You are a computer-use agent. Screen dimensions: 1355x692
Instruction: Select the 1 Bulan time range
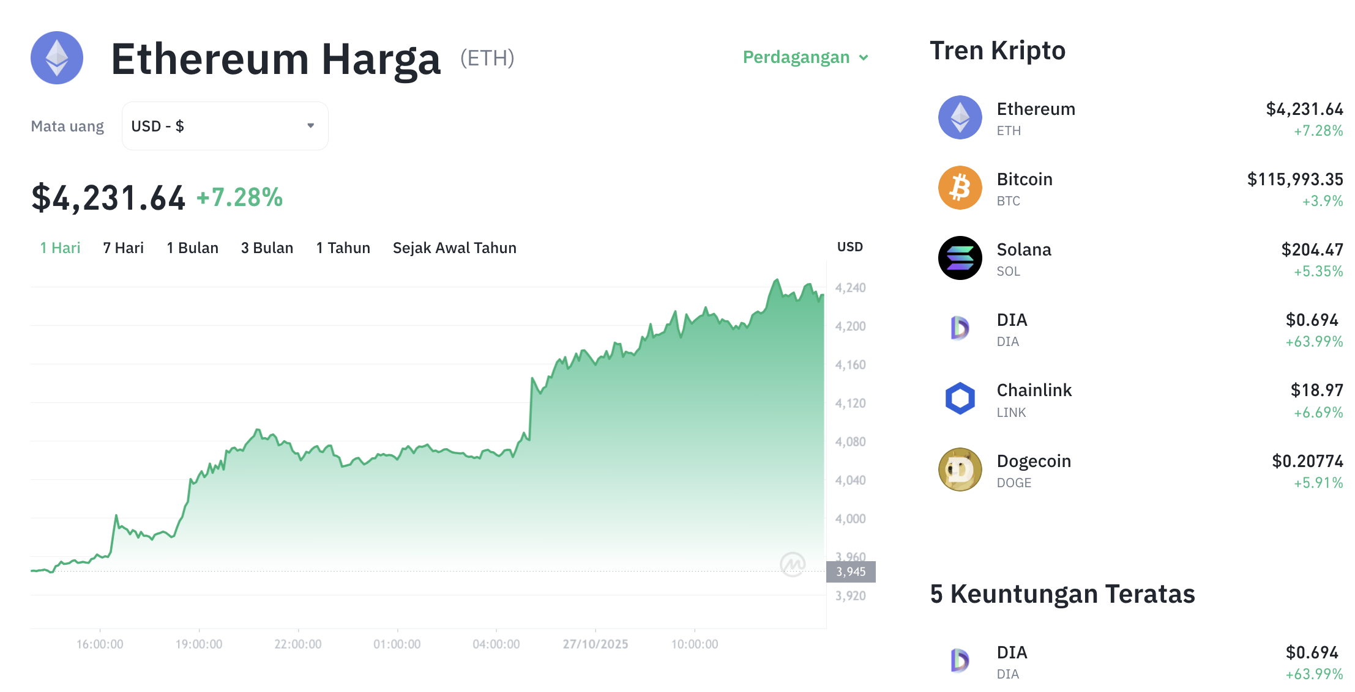[x=192, y=248]
